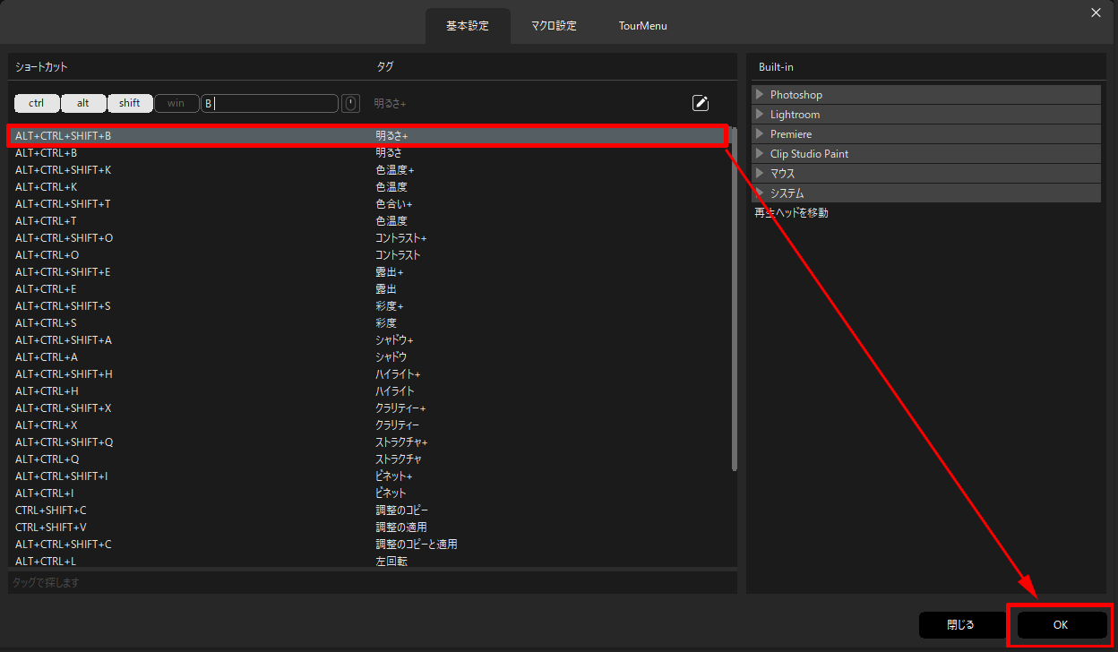This screenshot has height=652, width=1118.
Task: Expand the Photoshop built-in group
Action: 761,95
